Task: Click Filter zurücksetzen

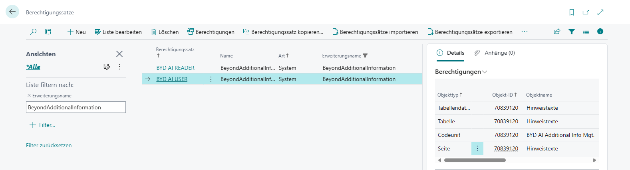Action: click(x=49, y=145)
